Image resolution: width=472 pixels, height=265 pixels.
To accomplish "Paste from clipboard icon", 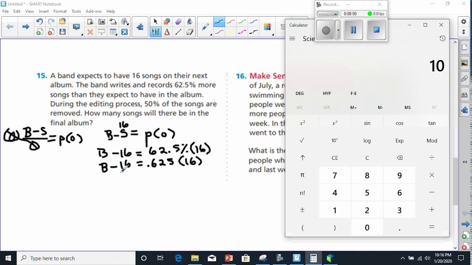I will pyautogui.click(x=90, y=22).
